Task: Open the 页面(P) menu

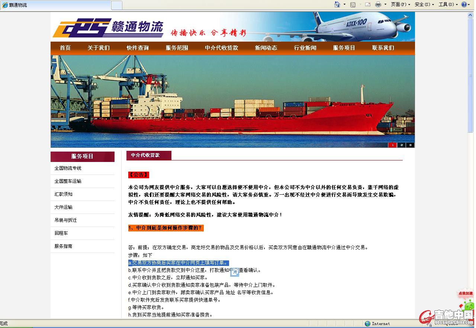Action: click(401, 4)
